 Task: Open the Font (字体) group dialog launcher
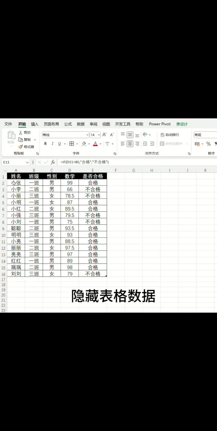point(115,154)
